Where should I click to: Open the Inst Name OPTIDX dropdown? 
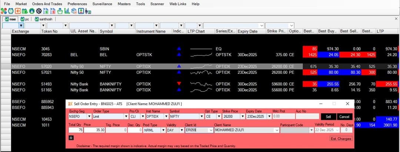click(x=166, y=116)
